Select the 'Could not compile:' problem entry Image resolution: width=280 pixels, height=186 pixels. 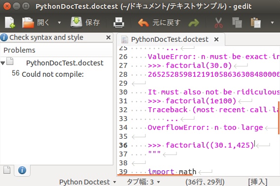tap(53, 74)
